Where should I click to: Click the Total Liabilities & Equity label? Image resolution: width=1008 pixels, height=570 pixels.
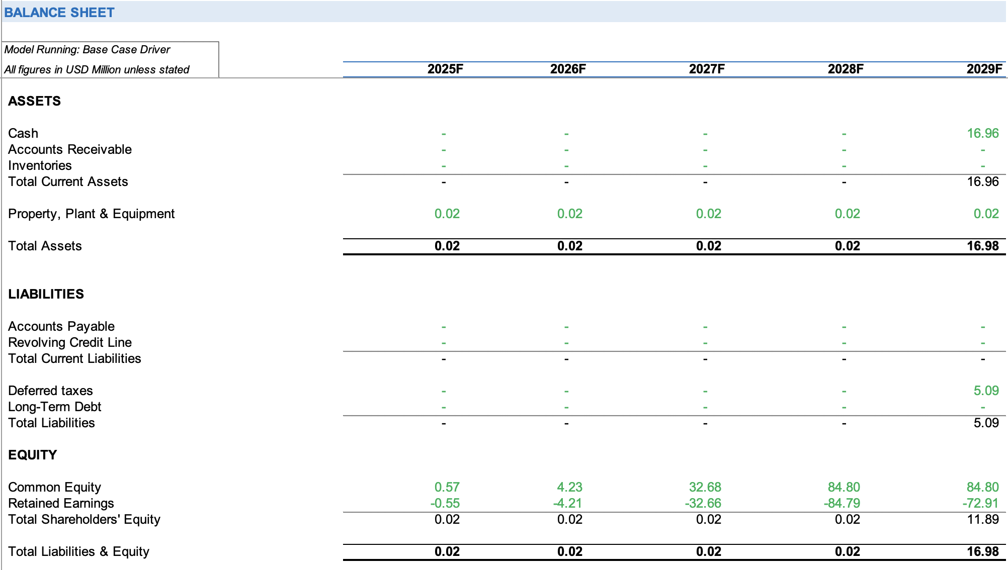point(78,551)
